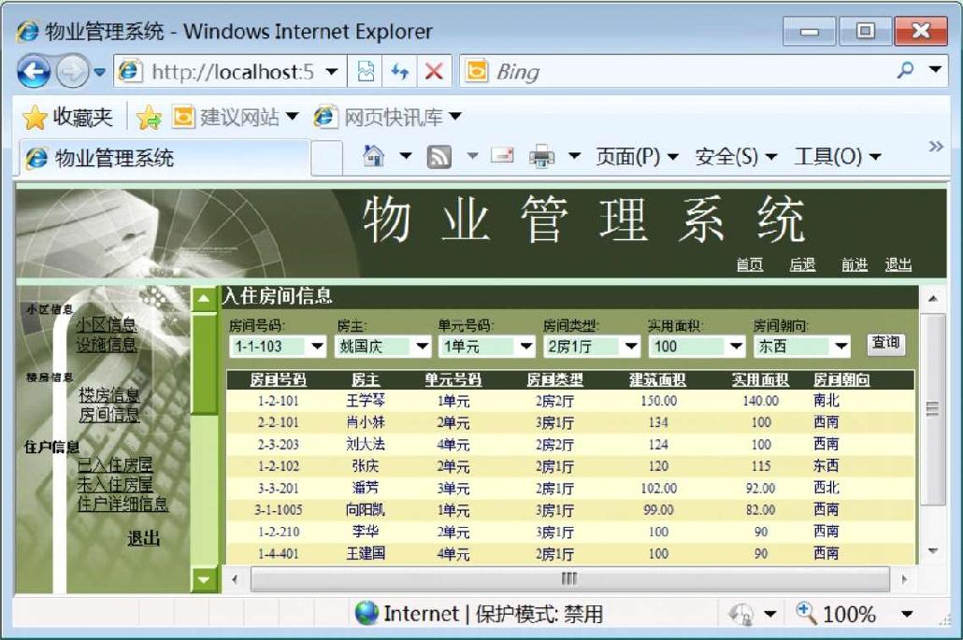Select the owner cell 向阳凯
The height and width of the screenshot is (640, 963).
point(366,510)
